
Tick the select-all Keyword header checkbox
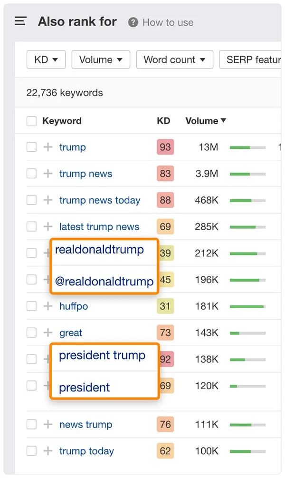[x=31, y=121]
